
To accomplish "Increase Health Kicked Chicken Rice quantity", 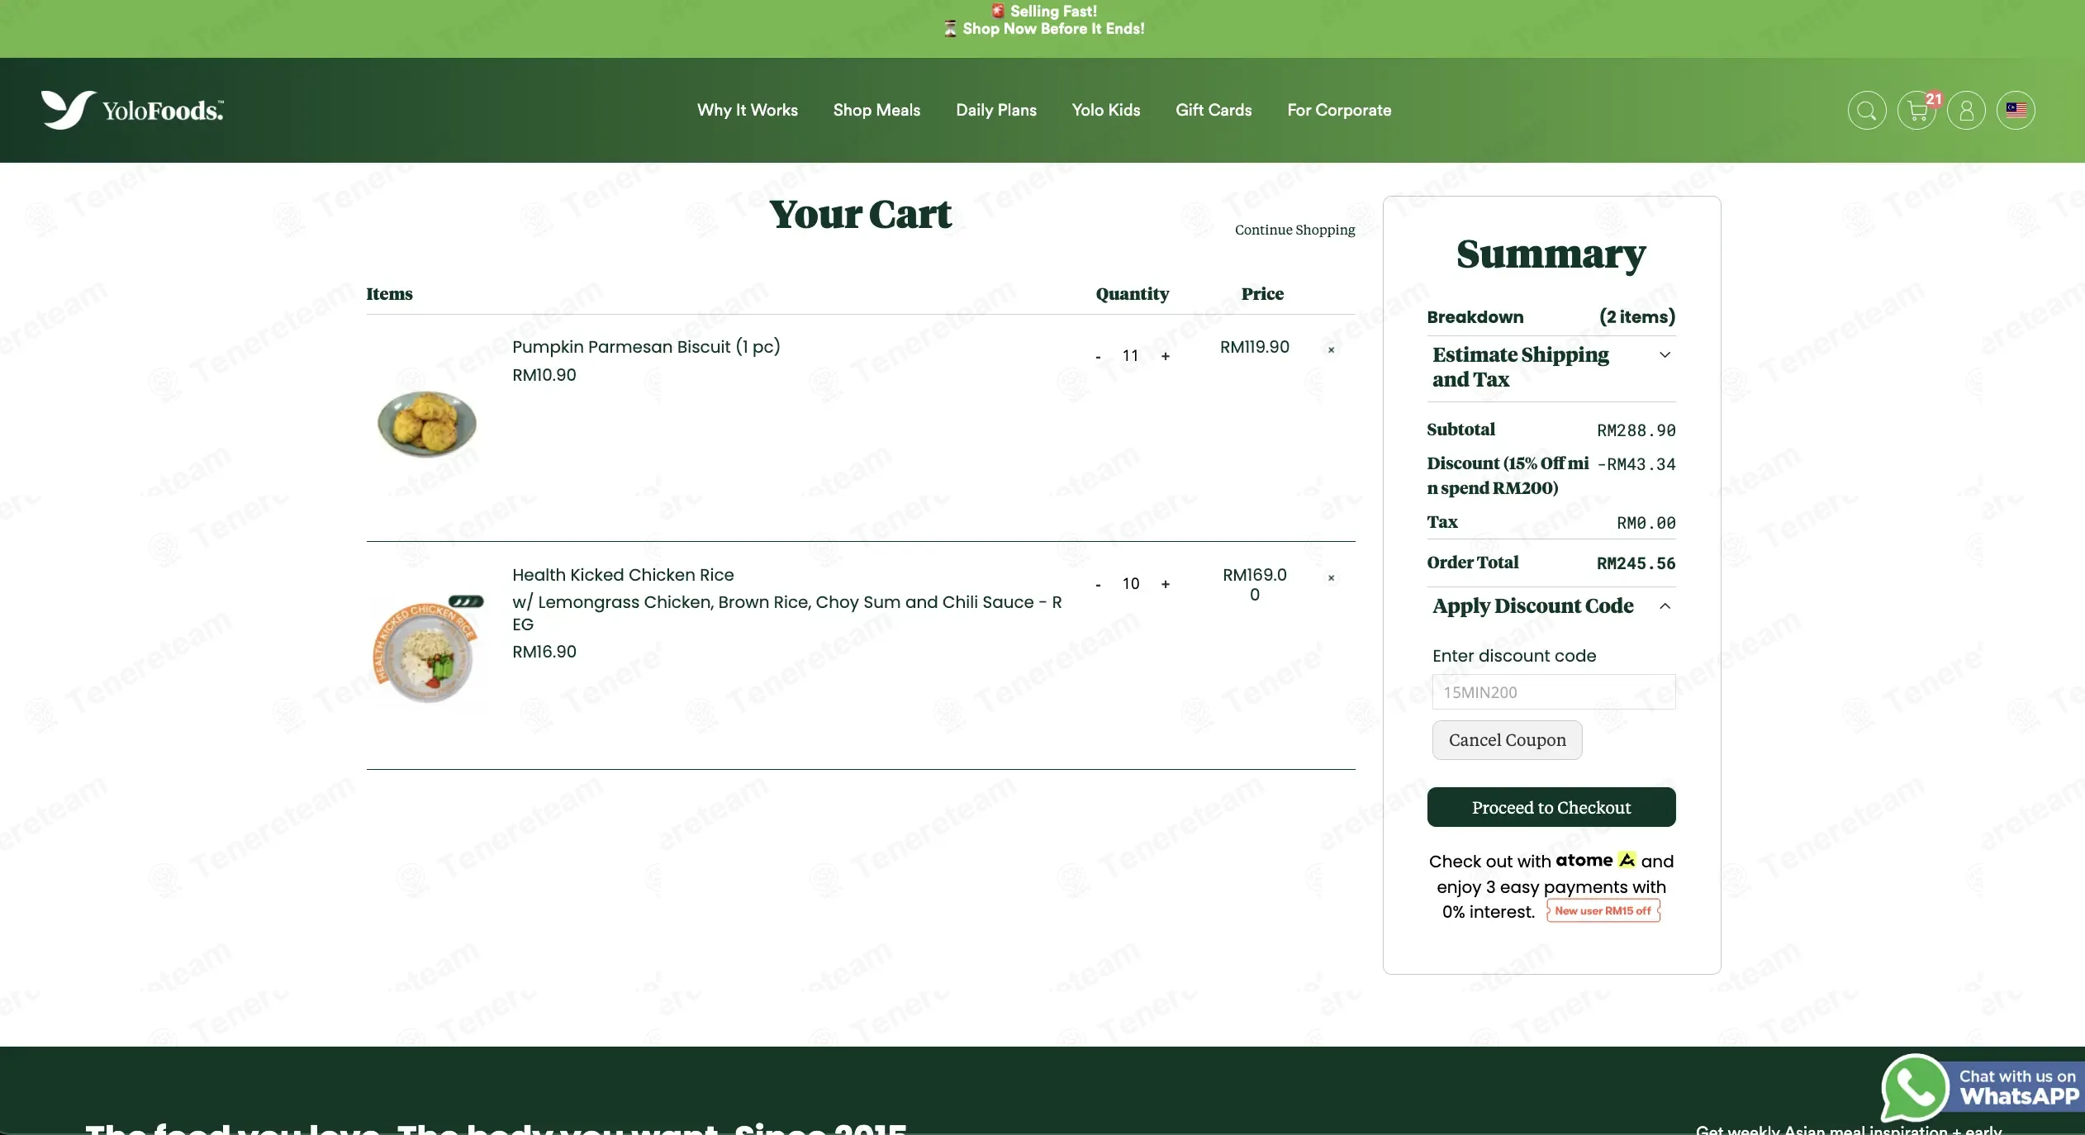I will 1166,584.
